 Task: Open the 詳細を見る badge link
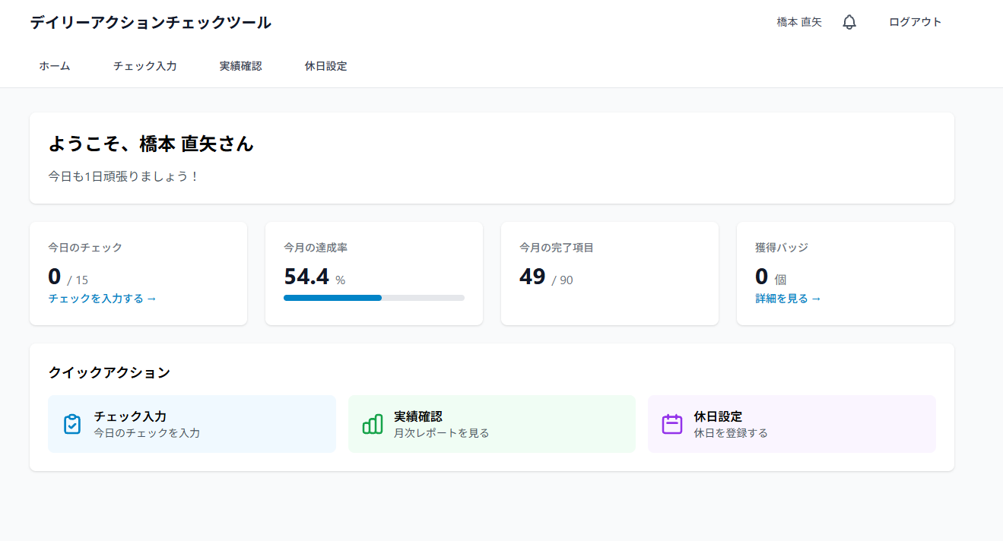[788, 299]
